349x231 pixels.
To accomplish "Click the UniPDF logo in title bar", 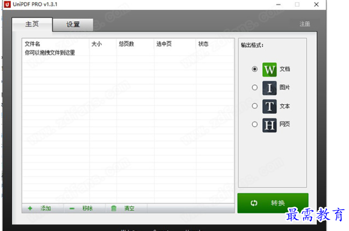I will click(x=7, y=4).
